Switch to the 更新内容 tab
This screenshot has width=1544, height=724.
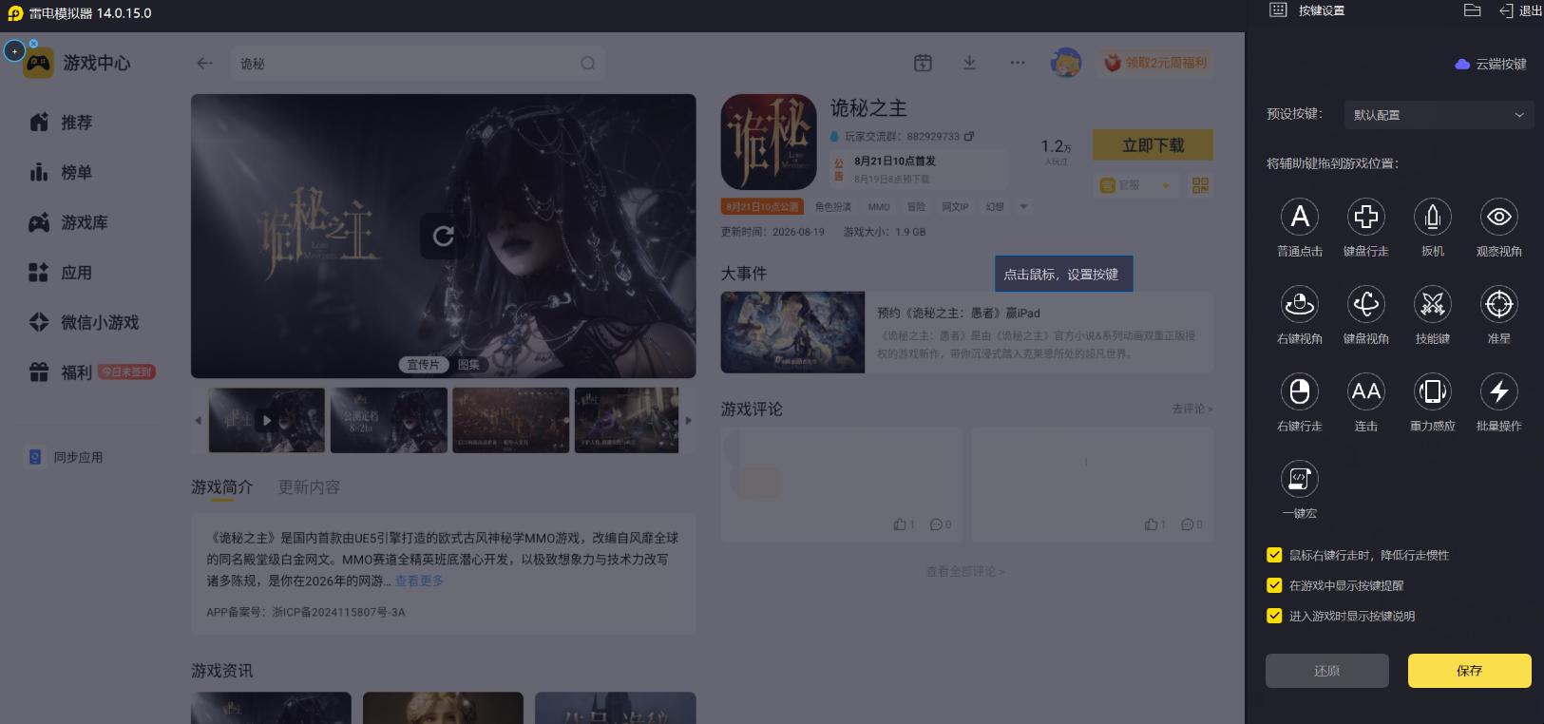point(309,486)
